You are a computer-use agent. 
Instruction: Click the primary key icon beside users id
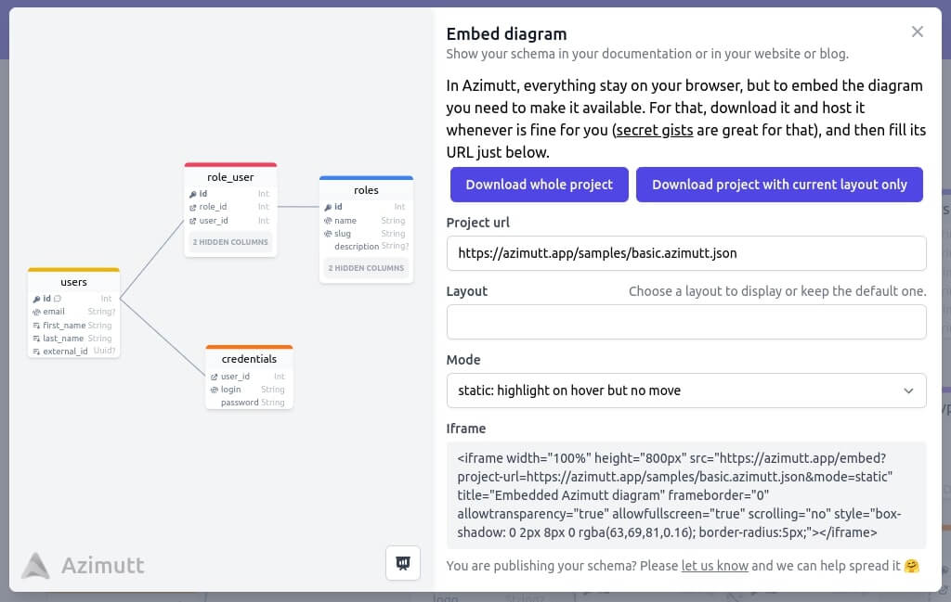point(37,299)
